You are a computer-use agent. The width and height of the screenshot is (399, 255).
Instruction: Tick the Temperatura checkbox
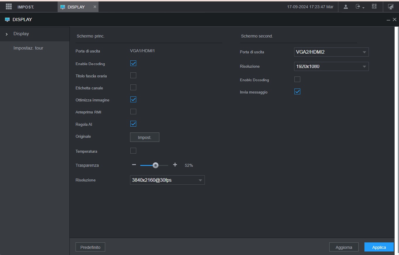tap(133, 151)
